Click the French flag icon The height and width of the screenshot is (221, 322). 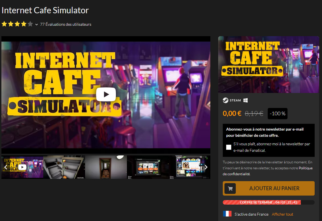[227, 214]
